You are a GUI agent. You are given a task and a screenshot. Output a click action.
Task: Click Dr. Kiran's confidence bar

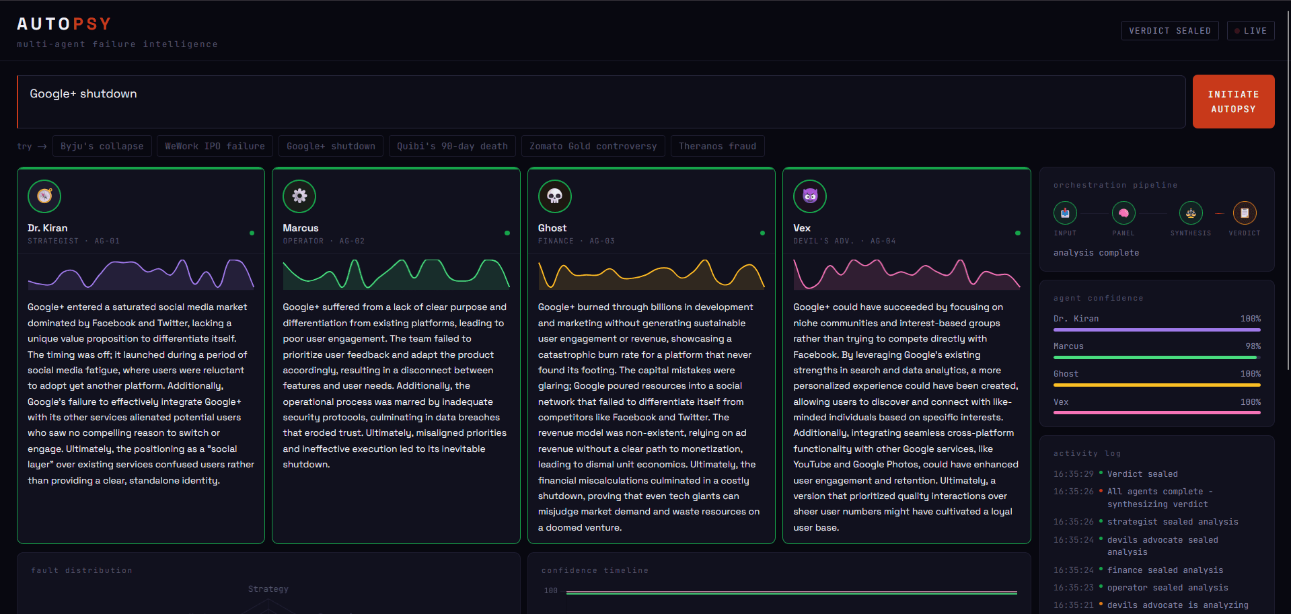(1157, 330)
